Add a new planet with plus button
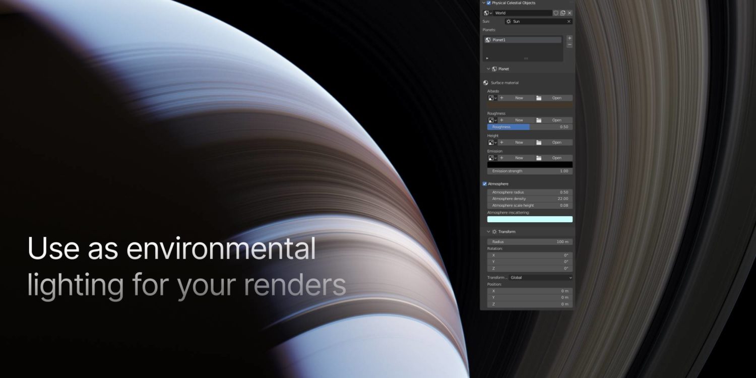The image size is (756, 378). pyautogui.click(x=570, y=38)
